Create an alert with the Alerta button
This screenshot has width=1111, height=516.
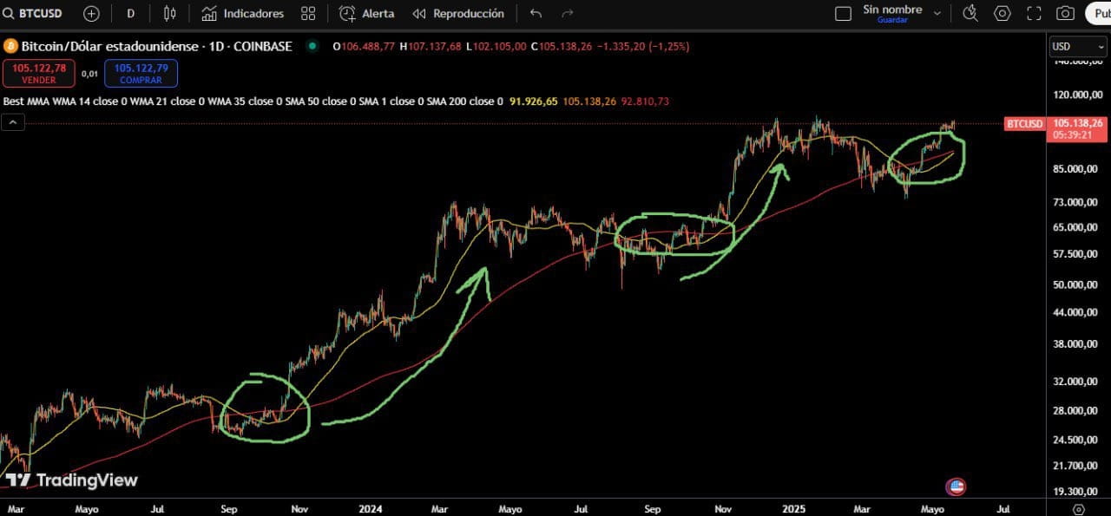click(366, 14)
